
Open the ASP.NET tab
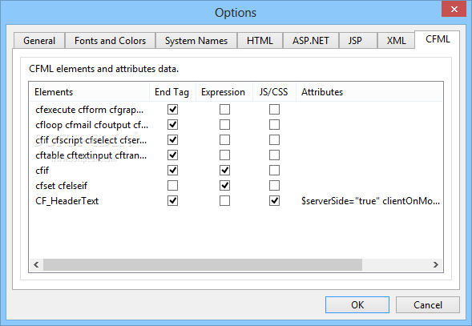coord(311,41)
